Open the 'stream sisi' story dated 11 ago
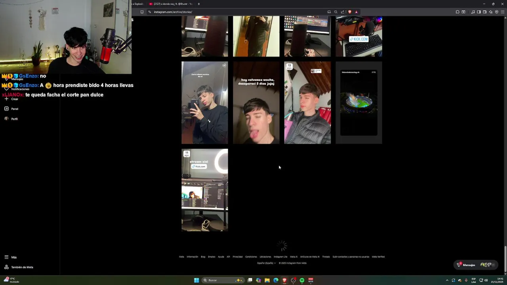The height and width of the screenshot is (285, 507). [x=205, y=190]
